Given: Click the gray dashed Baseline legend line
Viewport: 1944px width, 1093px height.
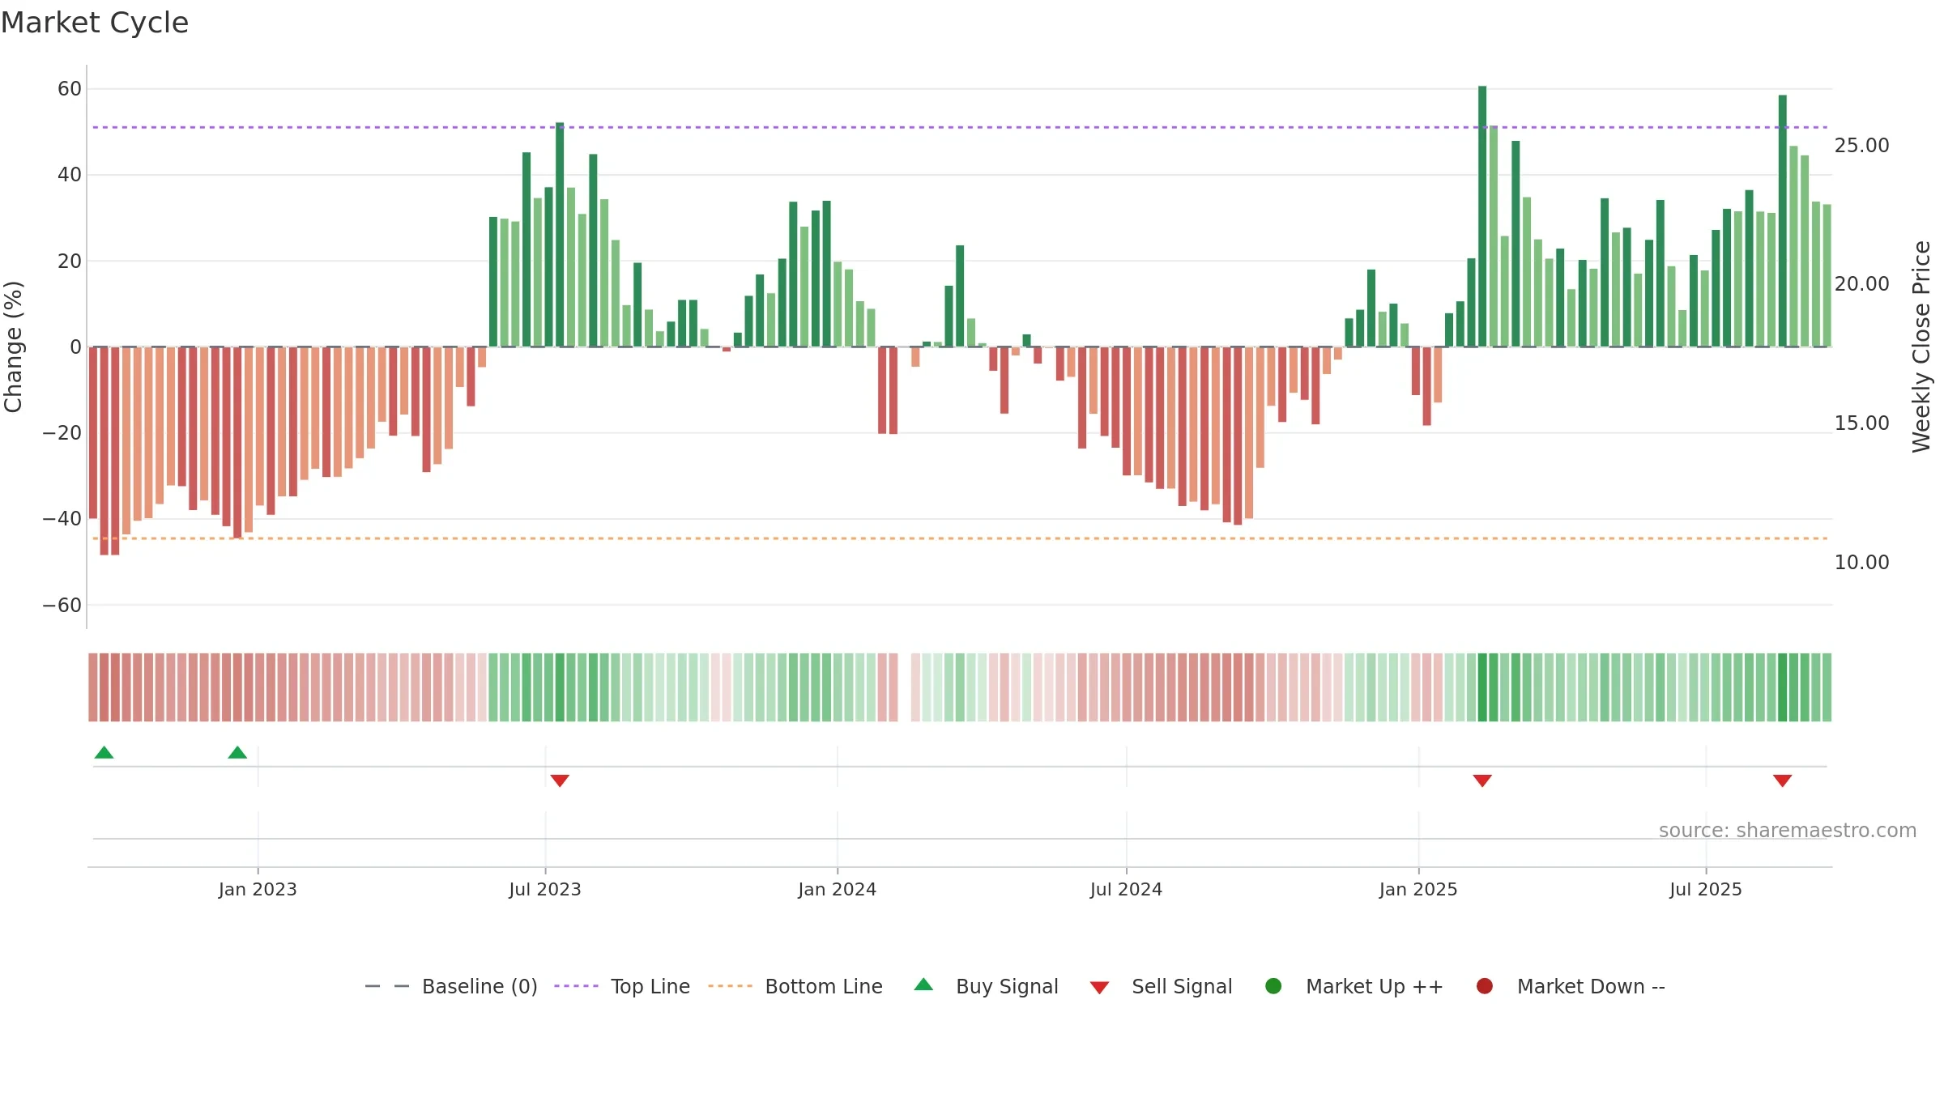Looking at the screenshot, I should click(387, 986).
